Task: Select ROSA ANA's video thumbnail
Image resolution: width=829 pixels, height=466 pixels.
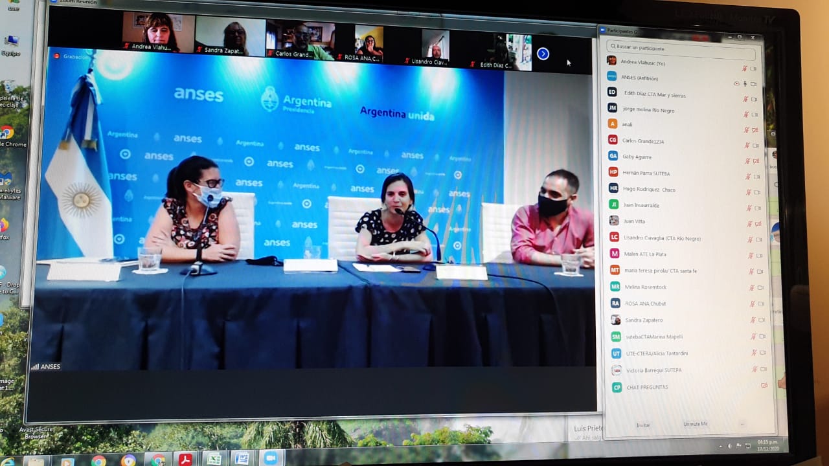Action: coord(369,43)
